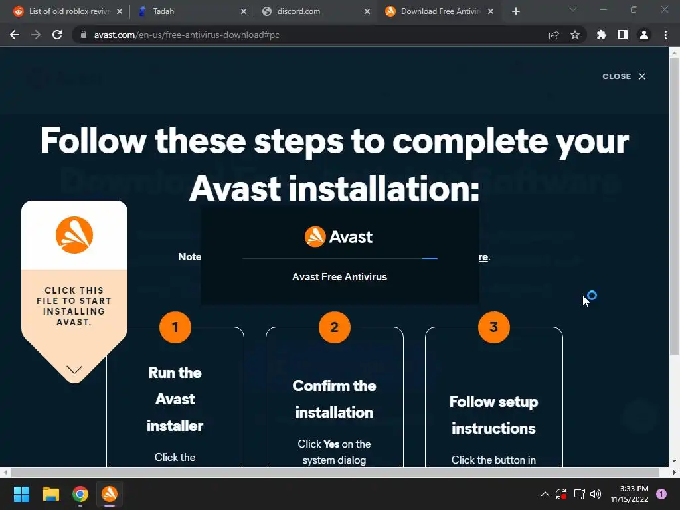Click Chrome icon on taskbar
This screenshot has height=510, width=680.
tap(80, 494)
